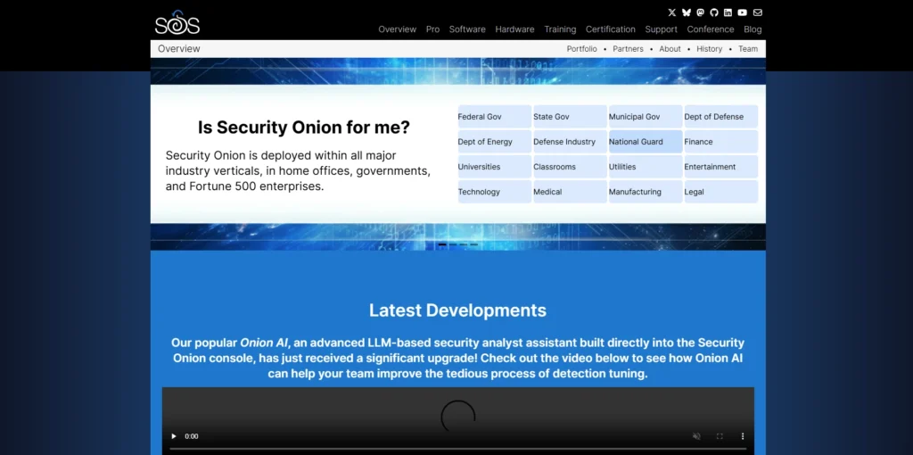The width and height of the screenshot is (913, 455).
Task: Open the Support nav menu item
Action: coord(661,29)
